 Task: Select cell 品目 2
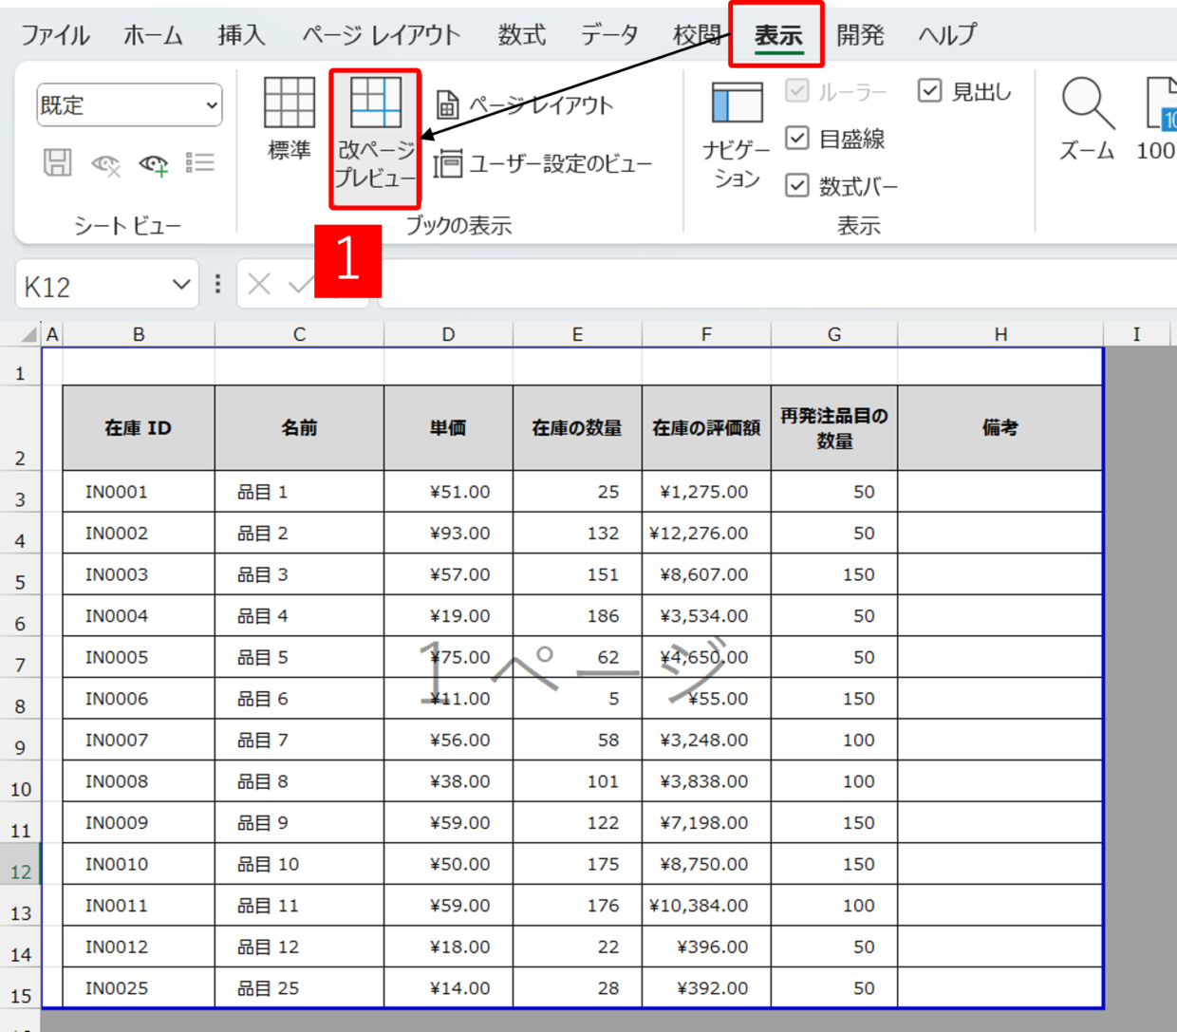(x=299, y=534)
